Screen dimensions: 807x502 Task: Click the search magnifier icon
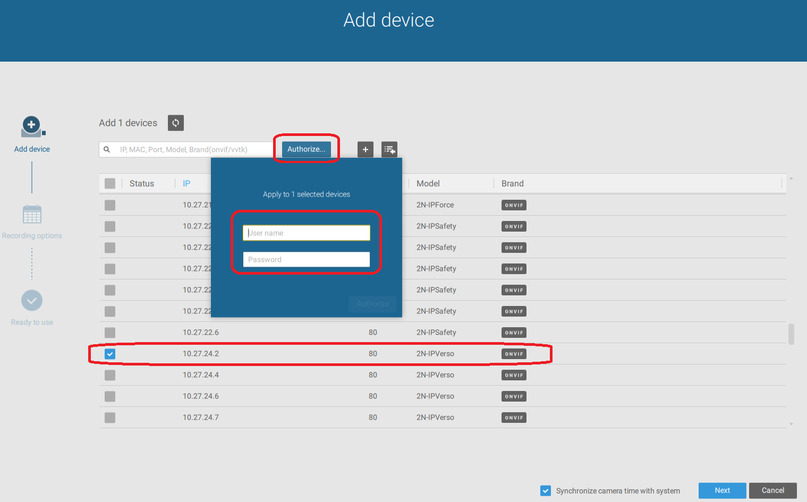[x=107, y=149]
